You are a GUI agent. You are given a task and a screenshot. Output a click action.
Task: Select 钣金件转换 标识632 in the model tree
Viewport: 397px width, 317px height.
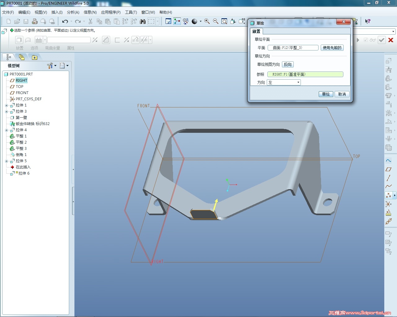click(x=33, y=124)
